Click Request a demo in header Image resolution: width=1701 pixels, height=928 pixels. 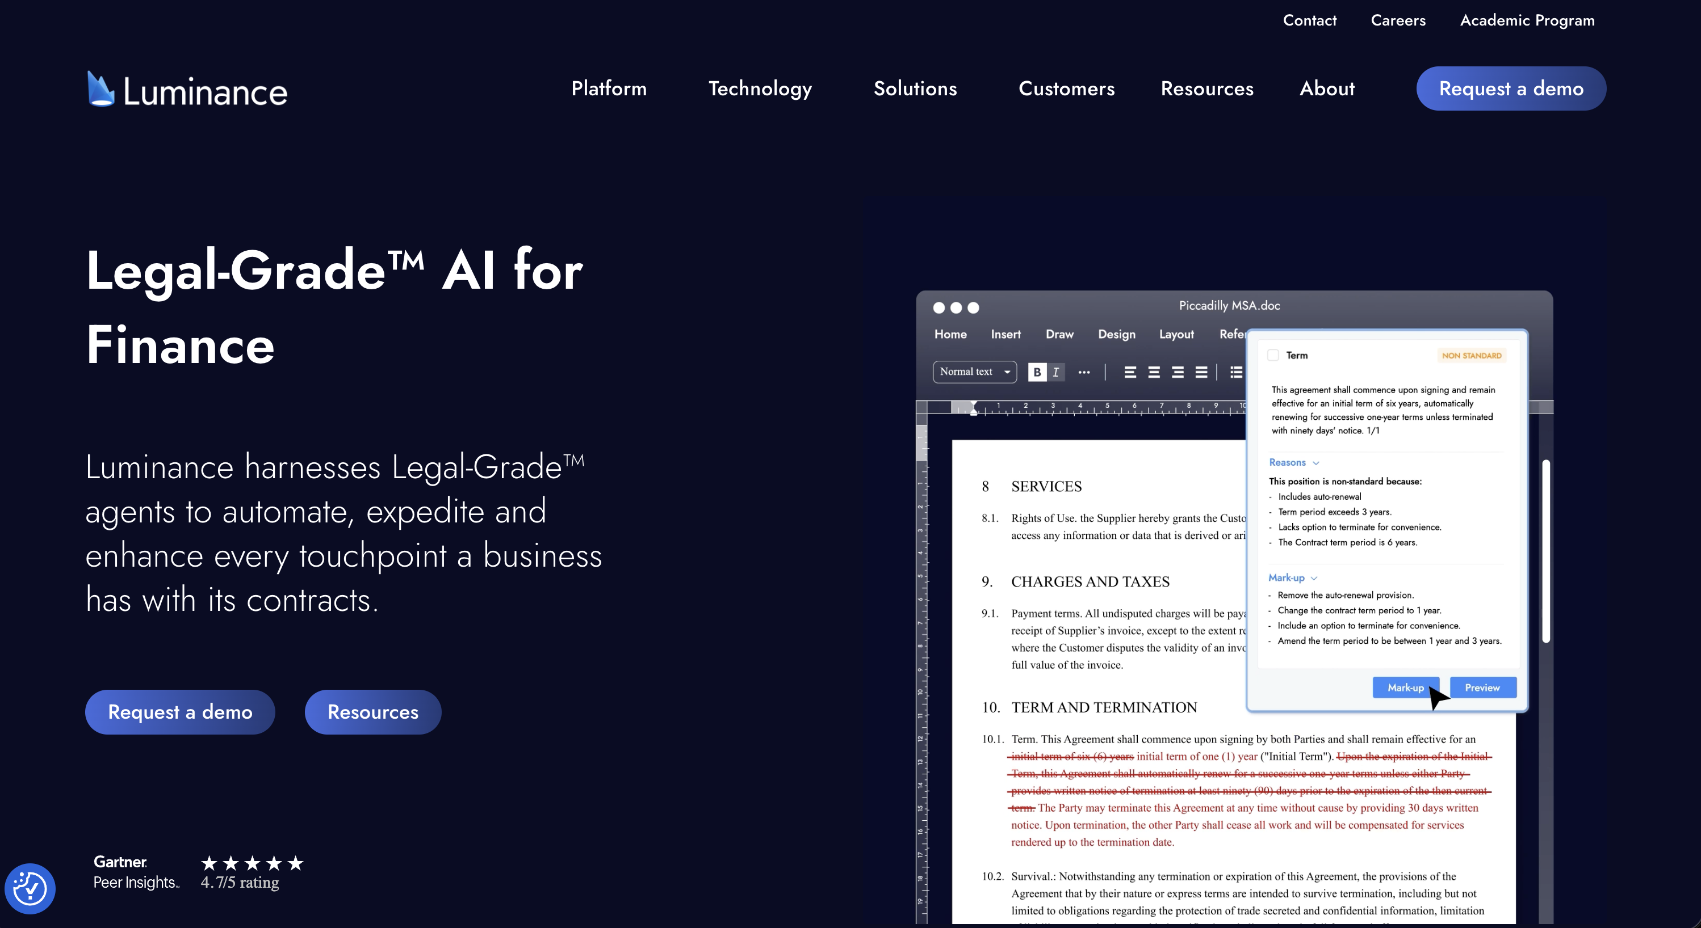click(1511, 88)
